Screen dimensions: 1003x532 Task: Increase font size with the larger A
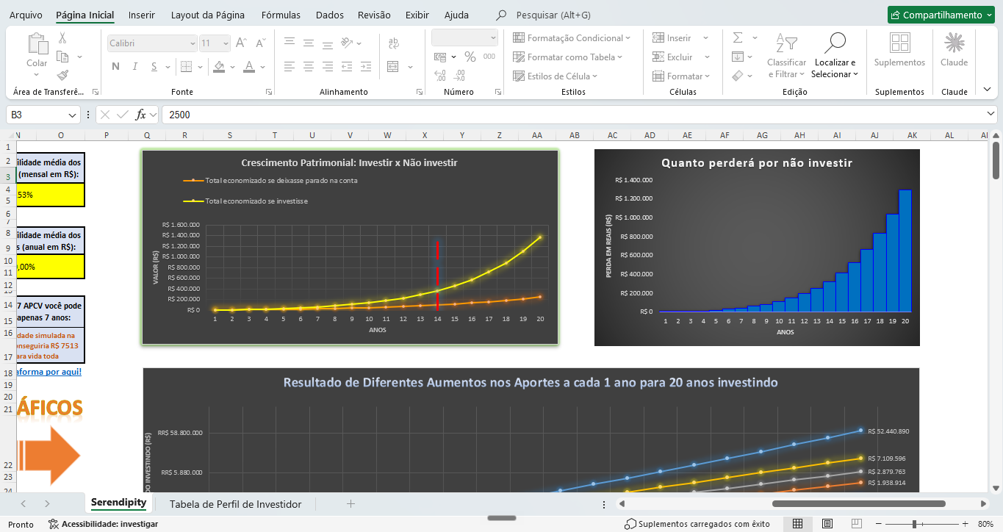tap(240, 43)
